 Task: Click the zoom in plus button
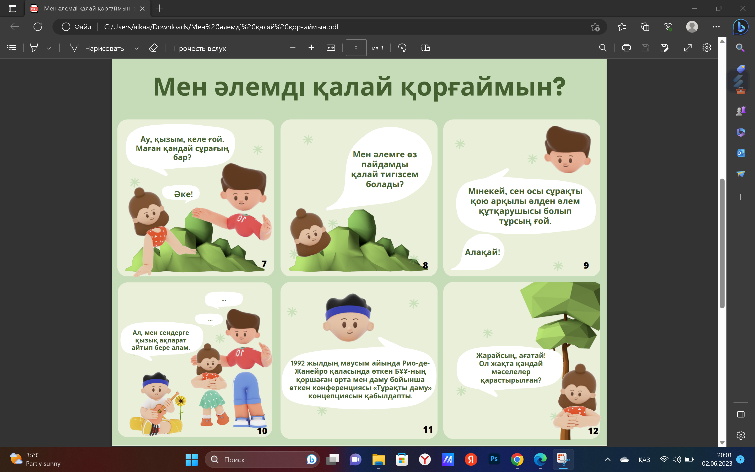coord(311,48)
